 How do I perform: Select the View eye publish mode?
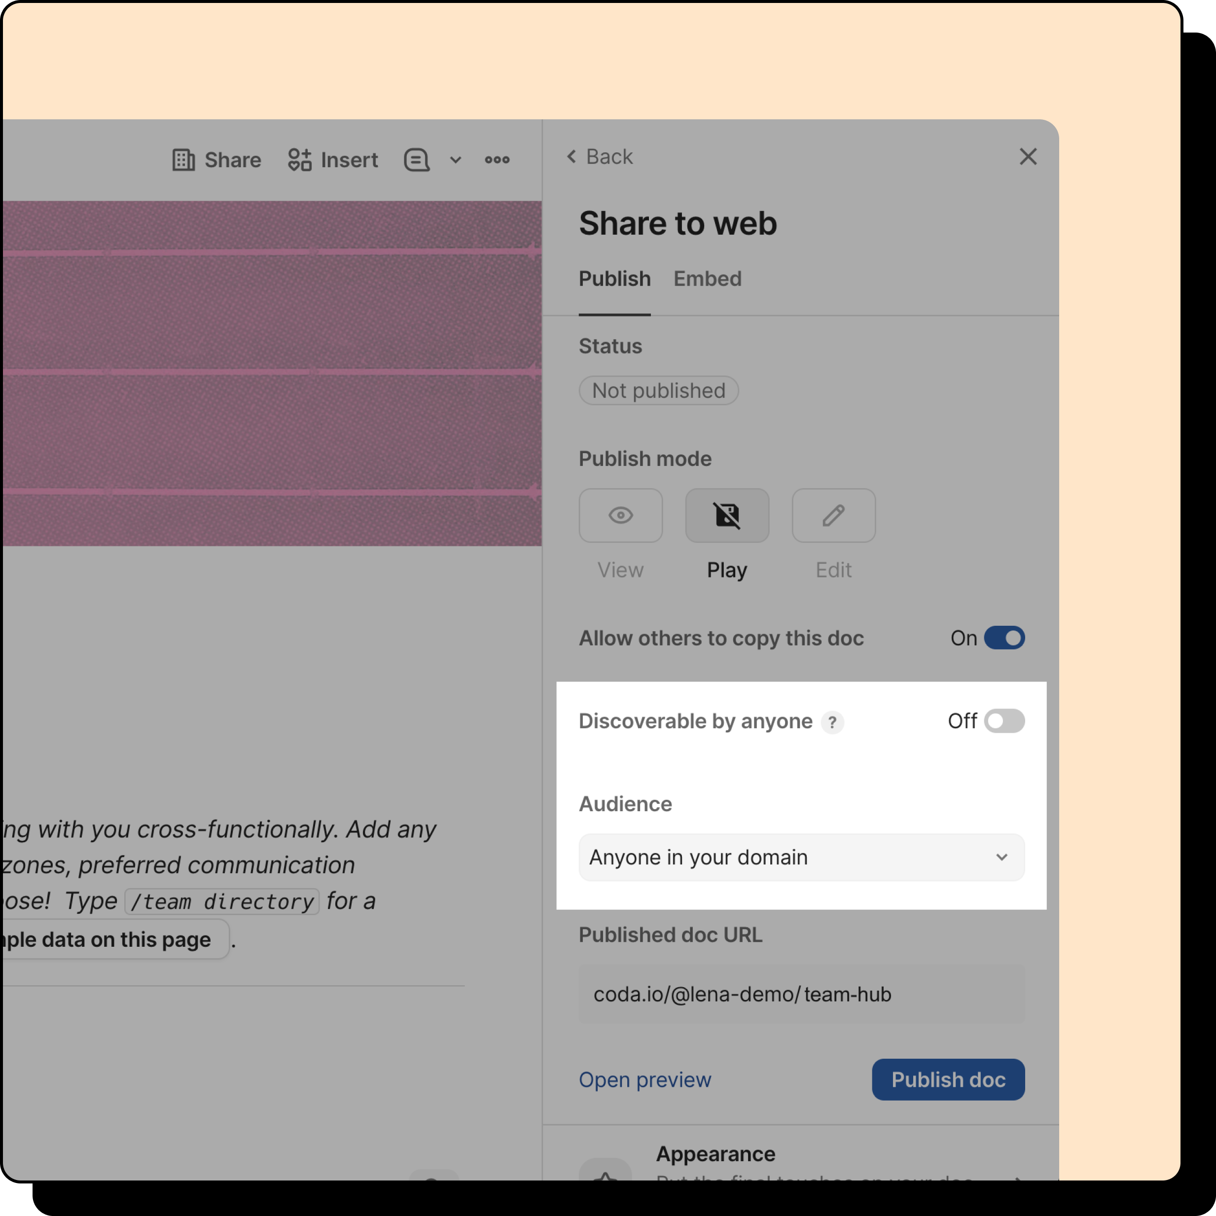tap(620, 515)
